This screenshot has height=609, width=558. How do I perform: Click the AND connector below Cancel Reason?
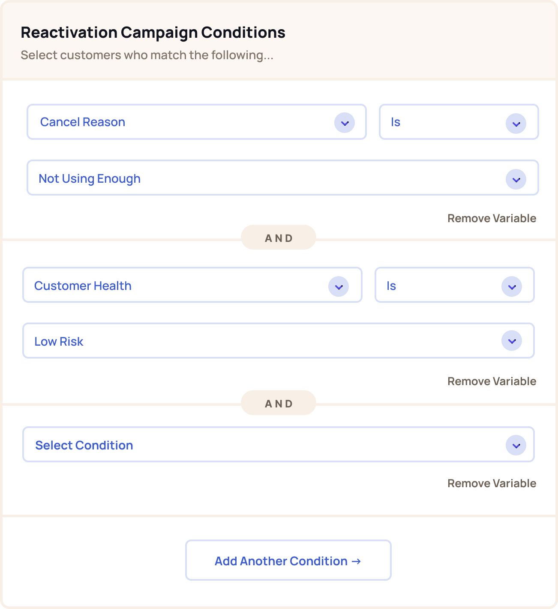pos(279,238)
